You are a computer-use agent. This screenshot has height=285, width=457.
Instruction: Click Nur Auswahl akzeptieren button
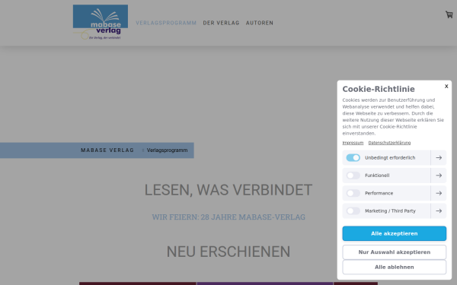(x=394, y=252)
